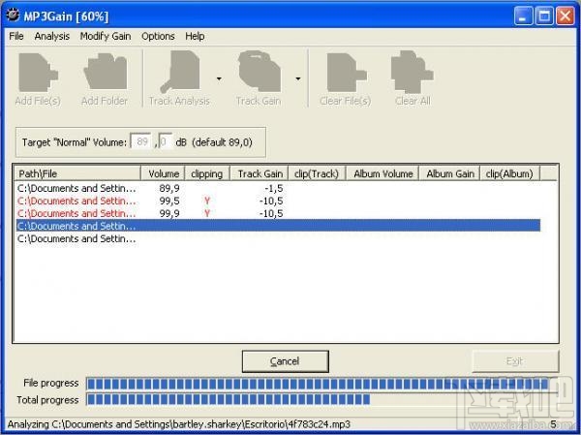Click the -1,5 Track Gain value
The height and width of the screenshot is (435, 581).
pyautogui.click(x=274, y=188)
